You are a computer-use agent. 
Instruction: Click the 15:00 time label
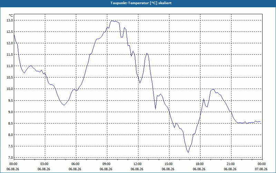(x=169, y=164)
